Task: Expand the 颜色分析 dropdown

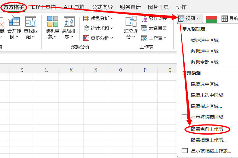Action: pyautogui.click(x=98, y=19)
